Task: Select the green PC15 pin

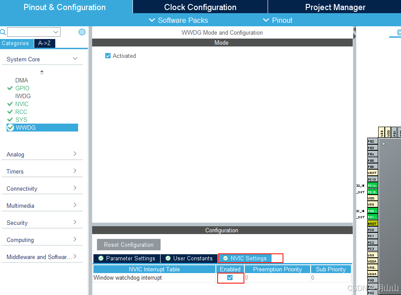Action: coord(372,192)
